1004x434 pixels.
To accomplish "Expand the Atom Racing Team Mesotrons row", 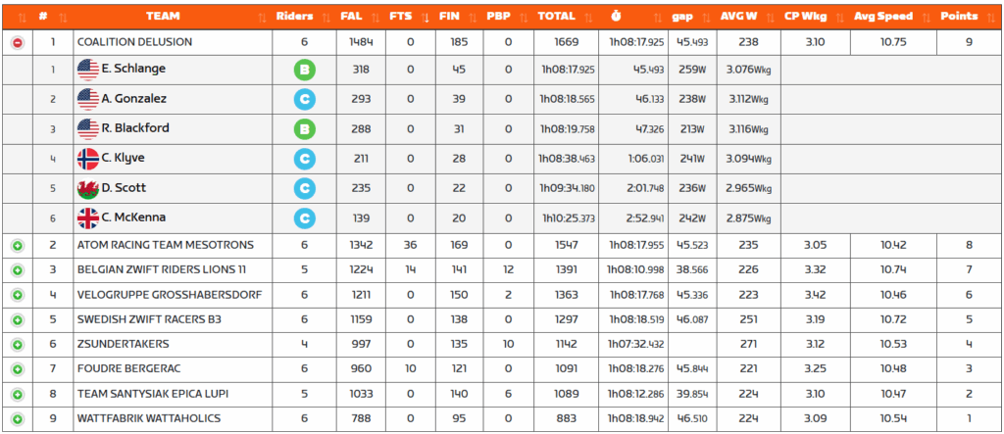I will [x=17, y=245].
